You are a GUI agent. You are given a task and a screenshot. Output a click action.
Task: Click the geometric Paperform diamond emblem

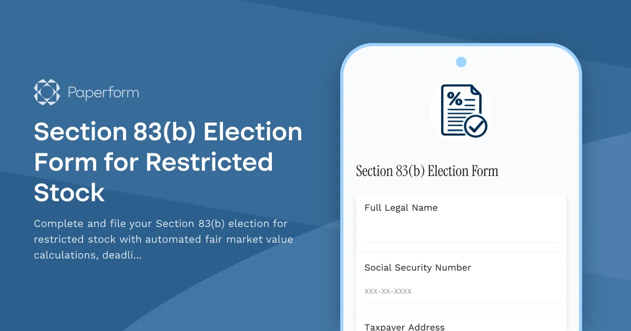47,92
